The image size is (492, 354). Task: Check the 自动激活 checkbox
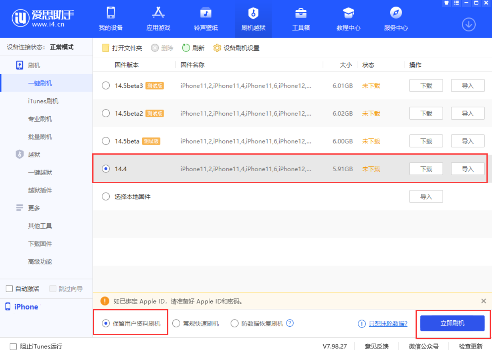pyautogui.click(x=9, y=289)
